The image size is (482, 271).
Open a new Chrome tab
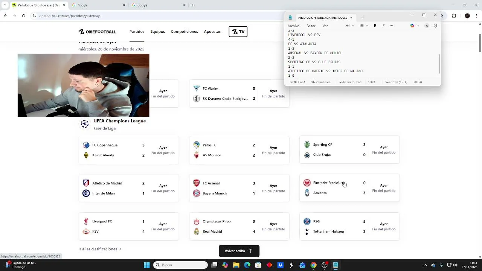pos(193,5)
